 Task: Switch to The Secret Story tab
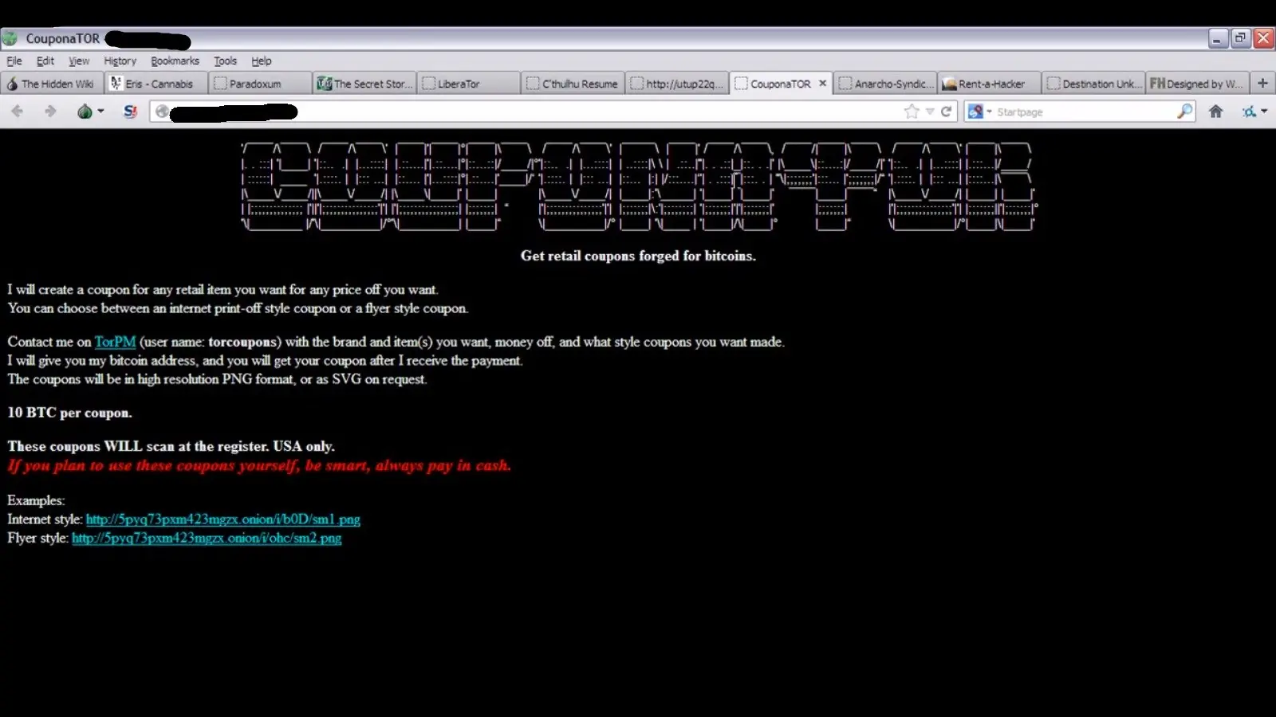pos(364,84)
